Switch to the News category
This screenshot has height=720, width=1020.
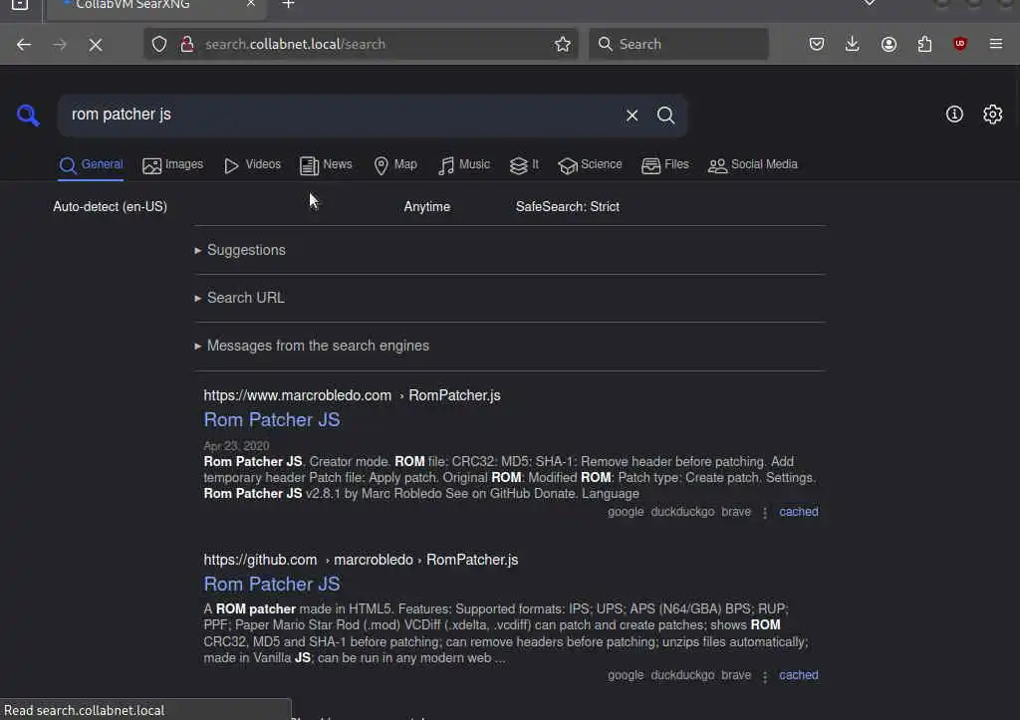click(x=326, y=165)
